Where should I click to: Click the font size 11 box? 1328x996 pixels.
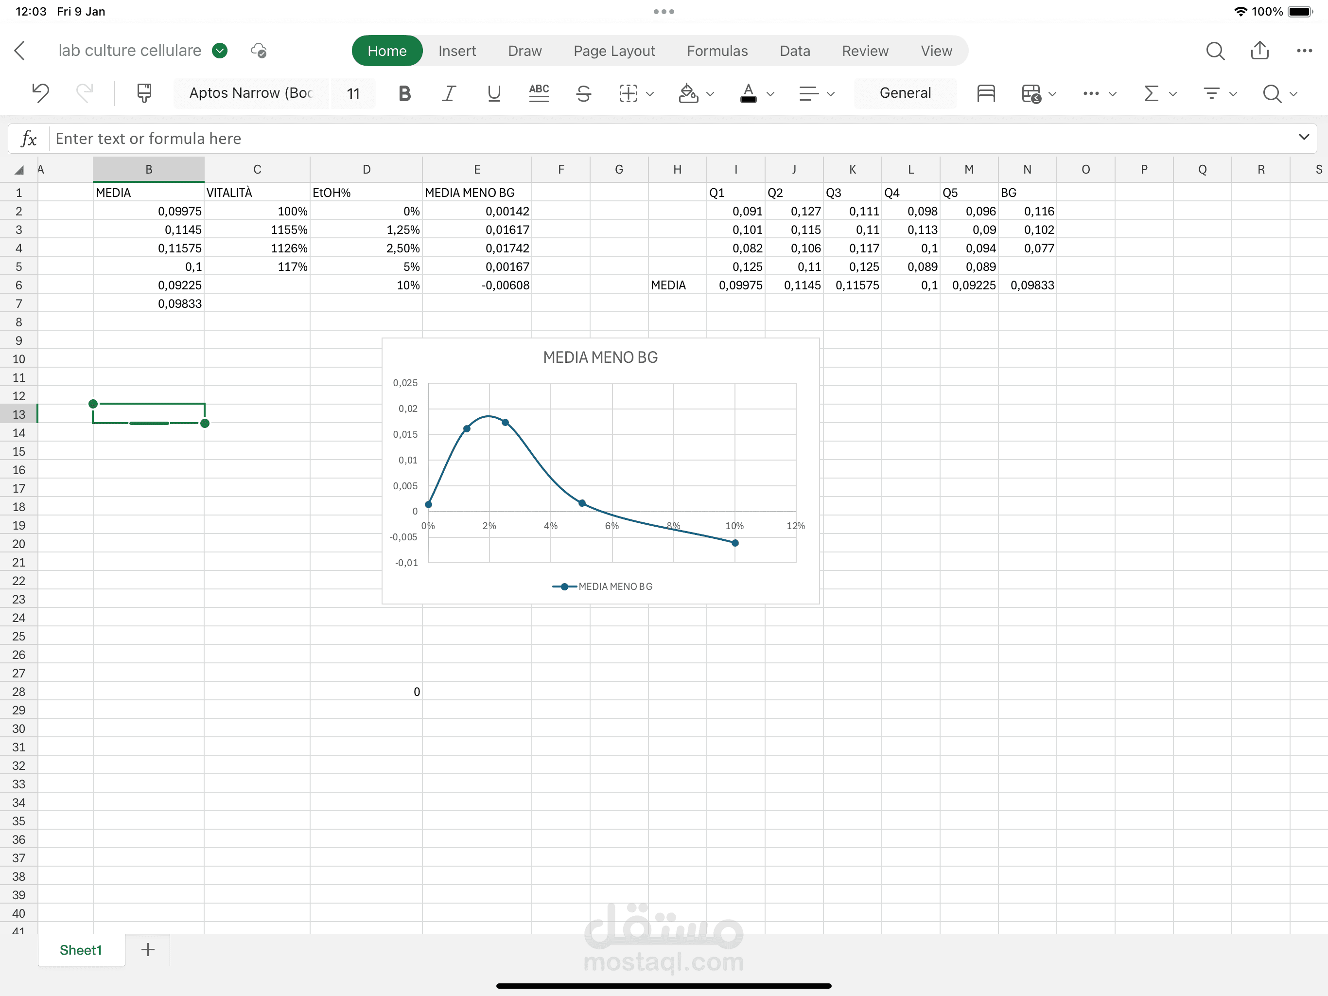353,93
